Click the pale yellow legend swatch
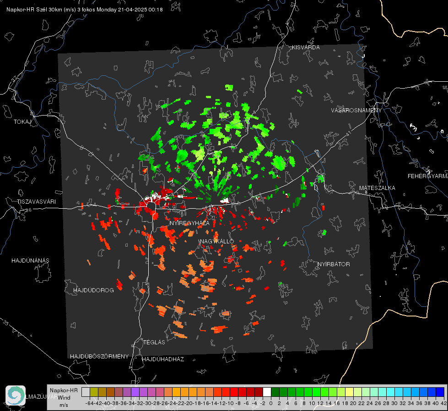Viewport: 448px width, 411px height. pyautogui.click(x=350, y=392)
